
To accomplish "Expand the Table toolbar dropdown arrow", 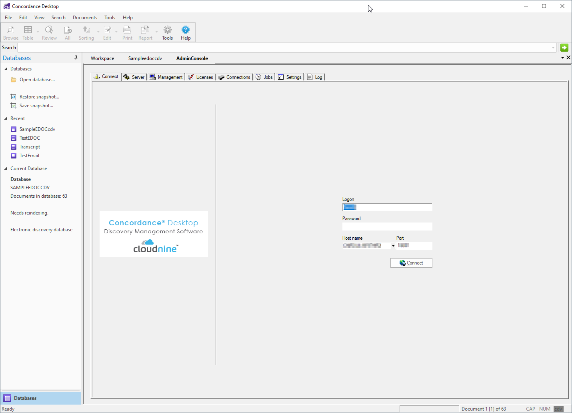I will pos(38,32).
